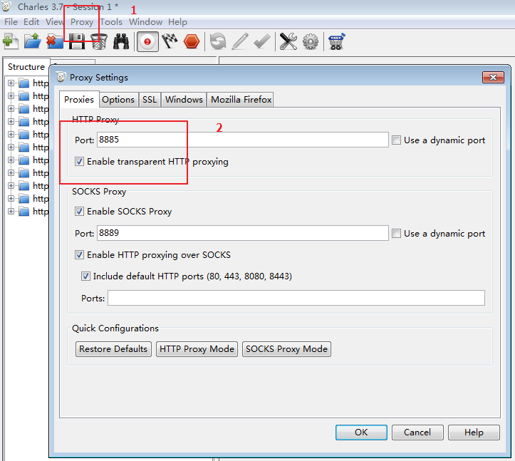Open the Settings gear icon

pyautogui.click(x=311, y=42)
